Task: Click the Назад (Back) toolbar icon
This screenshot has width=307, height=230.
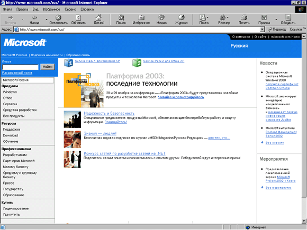Action: tap(34, 17)
